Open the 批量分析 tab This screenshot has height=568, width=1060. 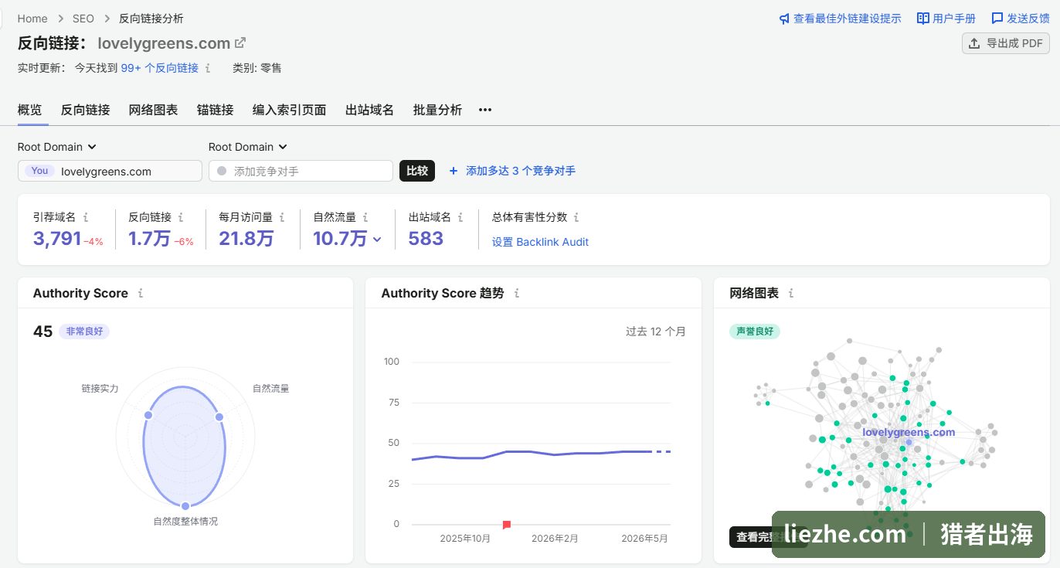pos(438,110)
